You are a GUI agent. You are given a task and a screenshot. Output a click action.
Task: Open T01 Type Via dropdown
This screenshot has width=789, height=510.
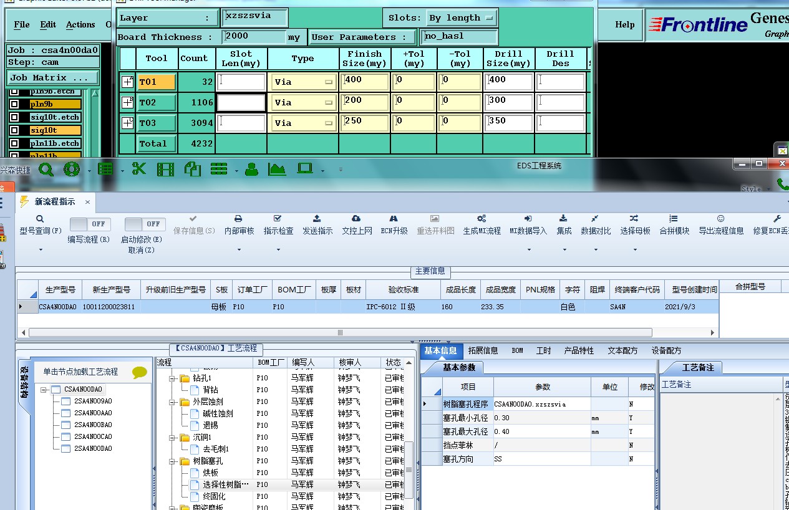click(x=303, y=82)
